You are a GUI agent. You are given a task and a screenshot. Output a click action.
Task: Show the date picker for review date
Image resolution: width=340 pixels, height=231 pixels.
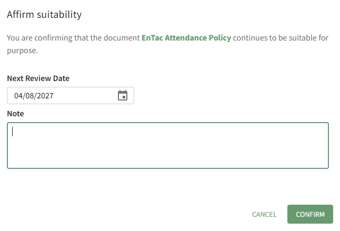click(x=122, y=96)
